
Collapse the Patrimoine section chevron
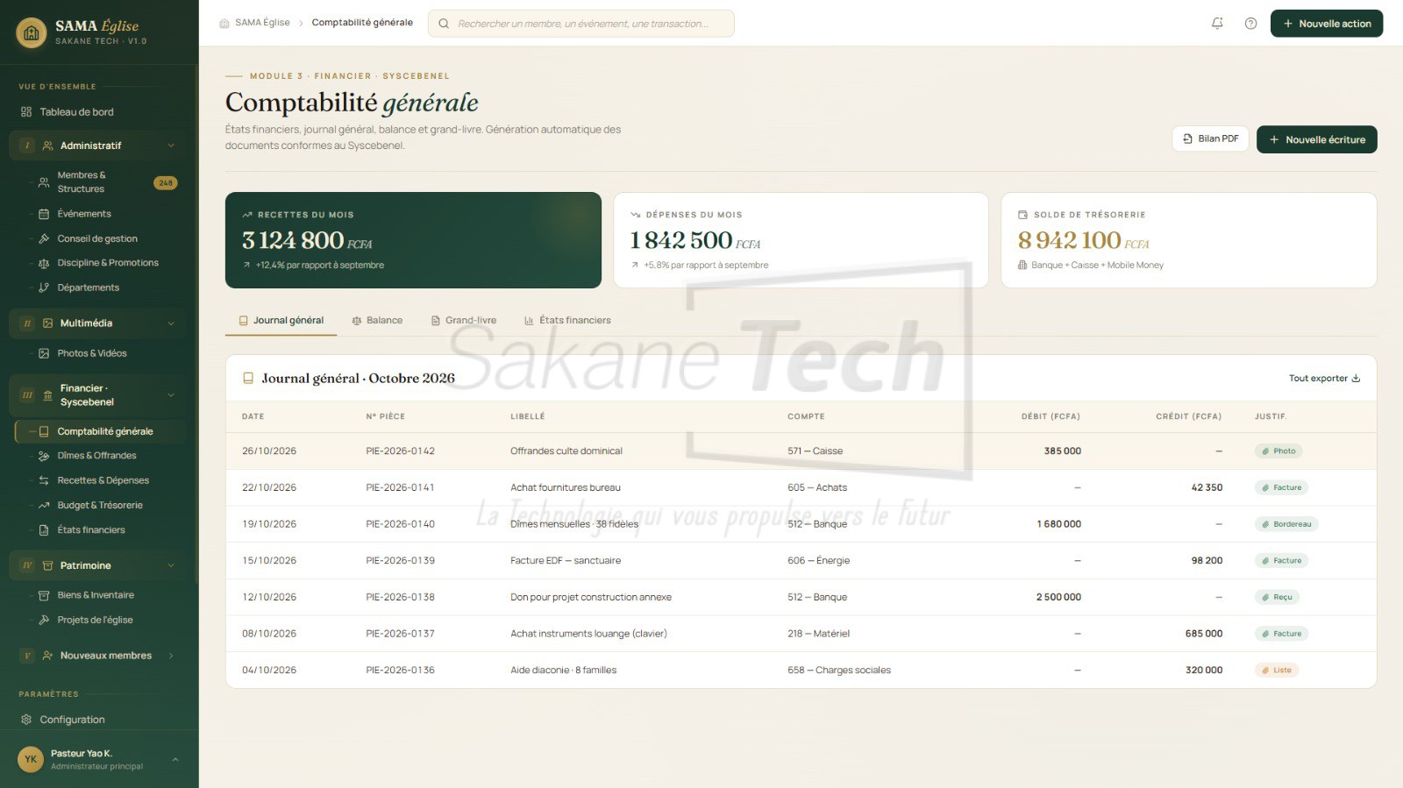[x=171, y=566]
